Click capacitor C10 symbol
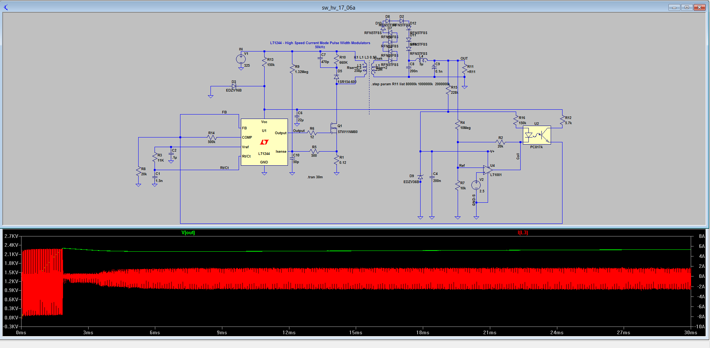 [x=292, y=158]
